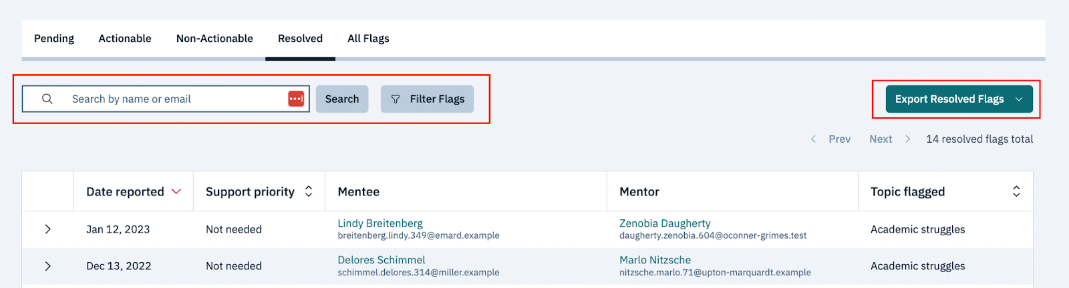Expand the Jan 12, 2023 flag row
The height and width of the screenshot is (288, 1069).
(47, 229)
